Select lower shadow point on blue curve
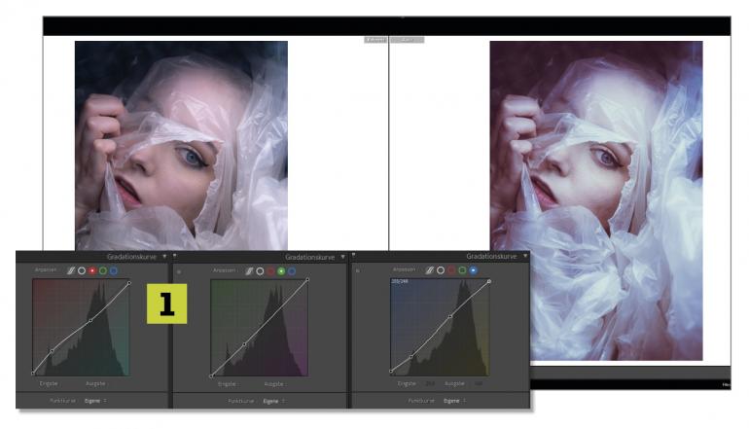 point(411,357)
